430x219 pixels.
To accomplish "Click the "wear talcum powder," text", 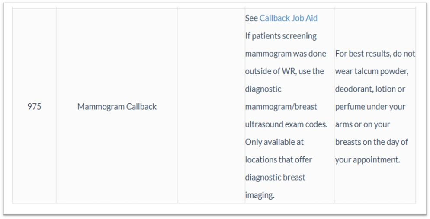I will click(x=371, y=71).
